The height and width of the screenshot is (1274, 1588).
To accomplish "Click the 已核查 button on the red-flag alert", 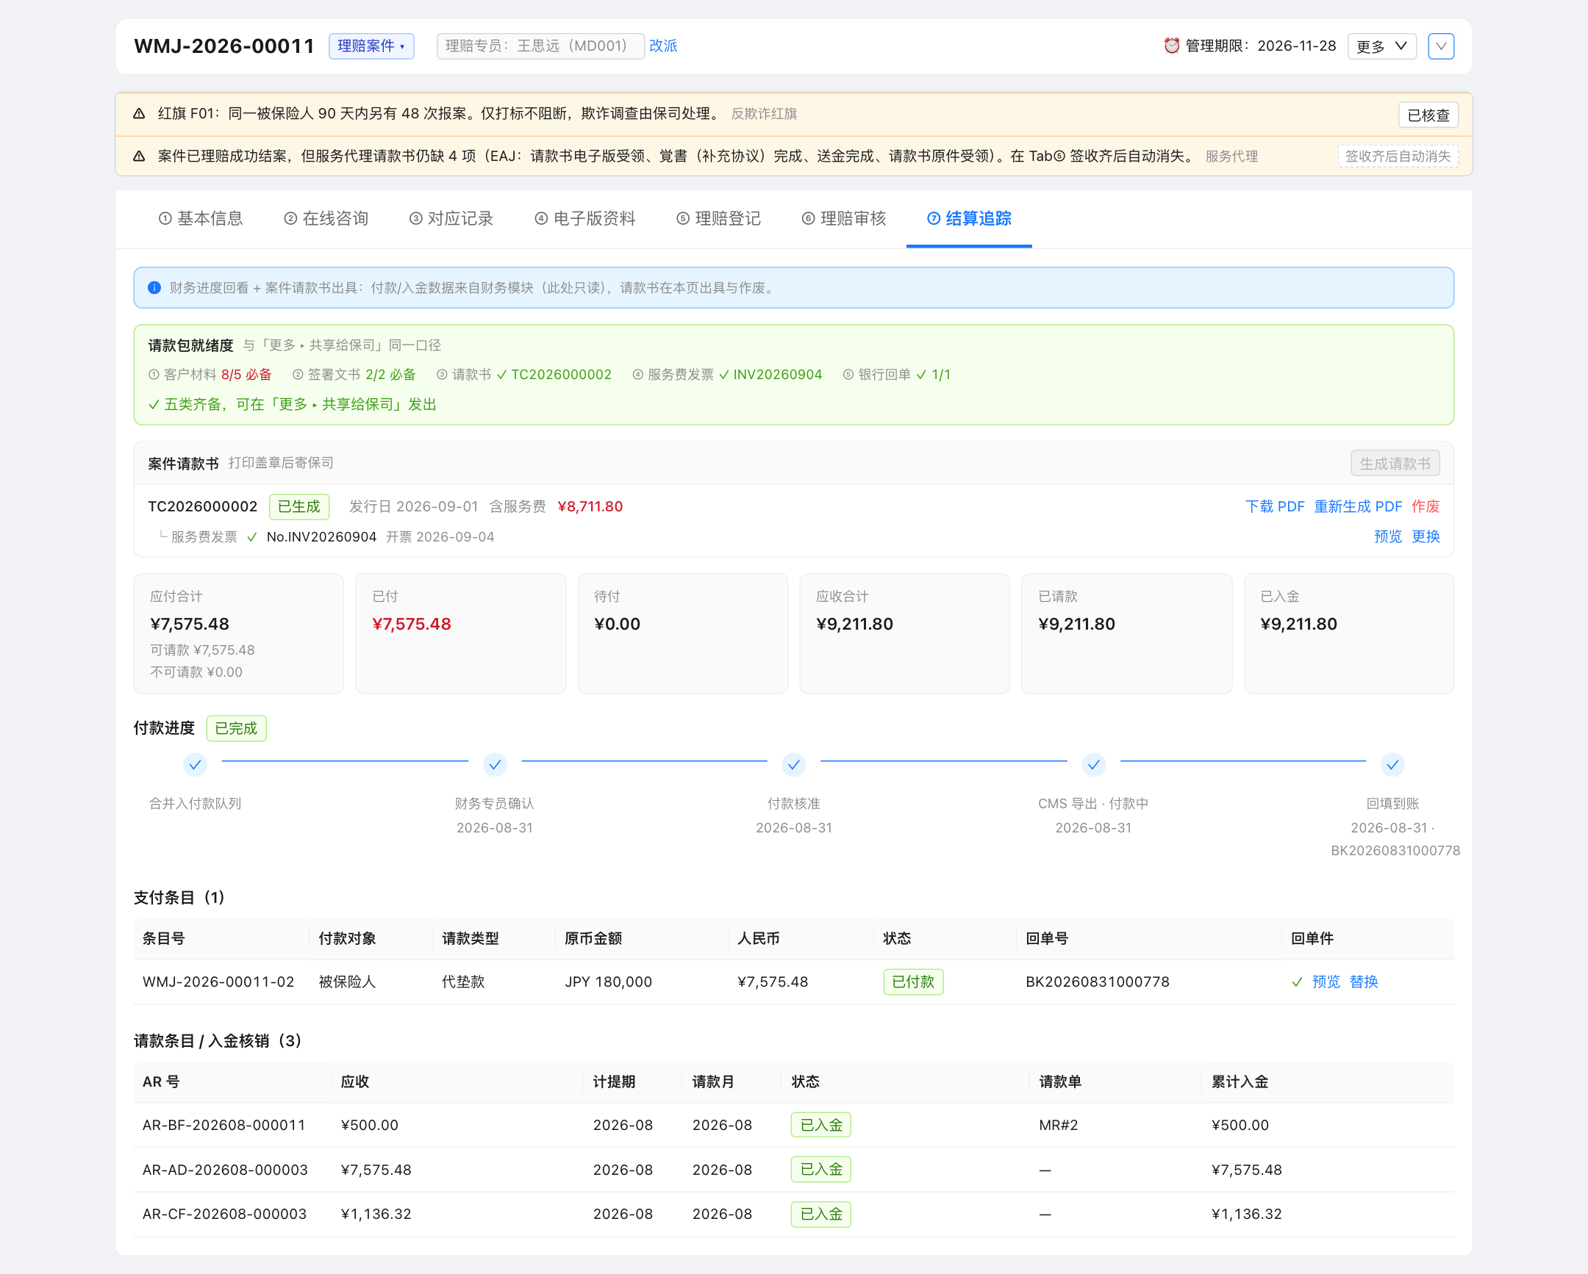I will coord(1428,115).
